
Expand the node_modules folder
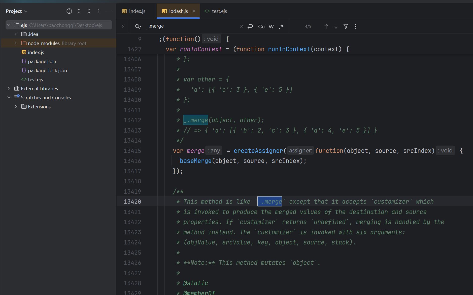tap(16, 43)
